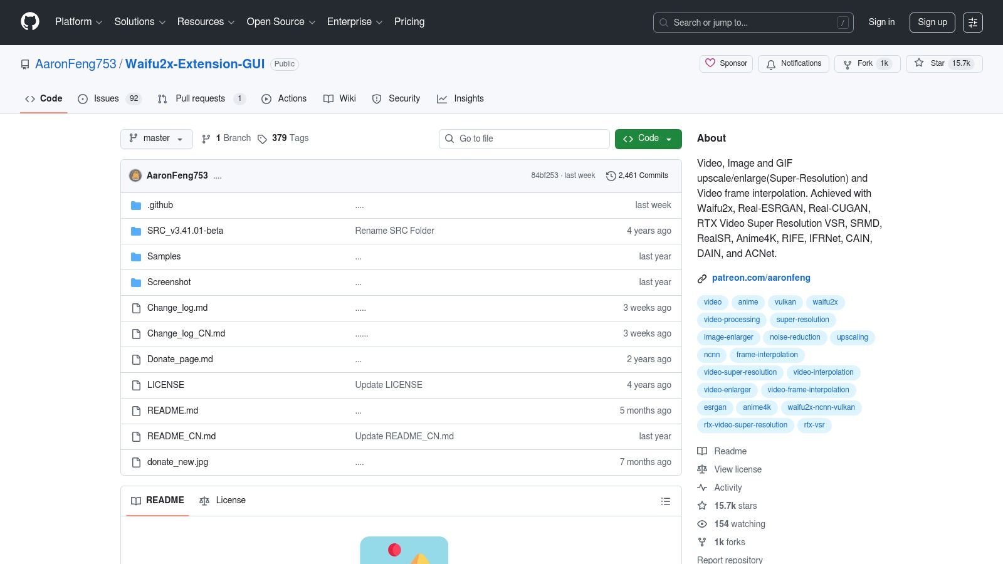Open the Waifu2x-Extension-GUI repository link
Screen dimensions: 1003x564
[195, 64]
